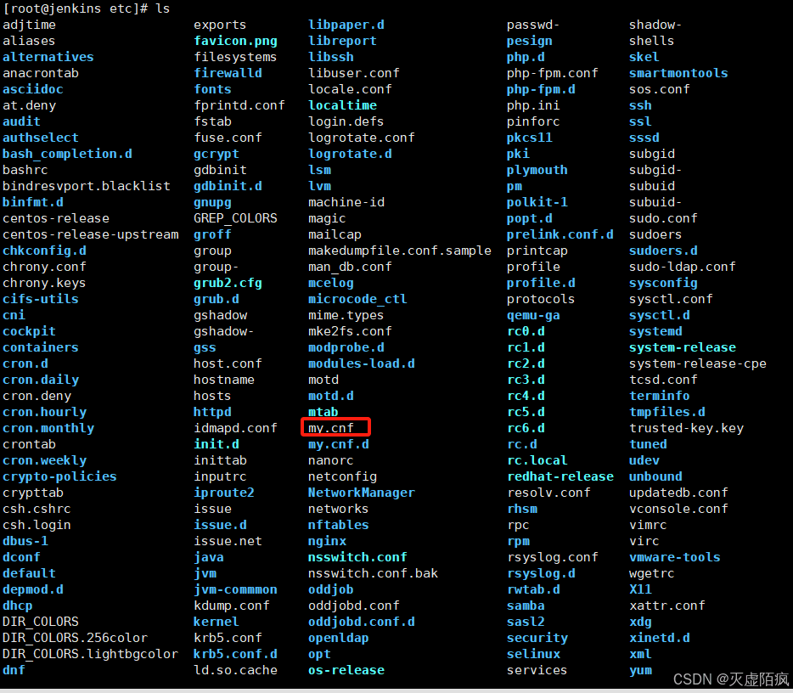Select the chrony.conf file
This screenshot has height=693, width=793.
[x=44, y=267]
